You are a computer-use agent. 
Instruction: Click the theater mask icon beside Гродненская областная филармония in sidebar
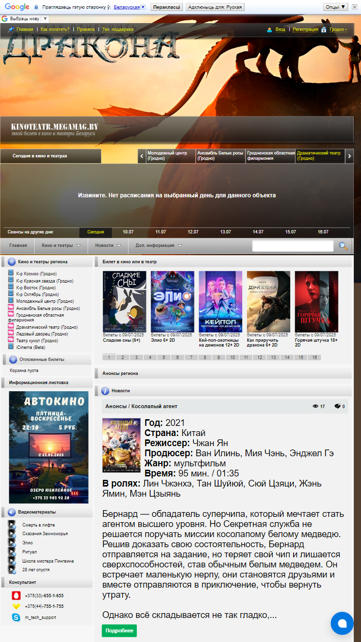click(12, 315)
